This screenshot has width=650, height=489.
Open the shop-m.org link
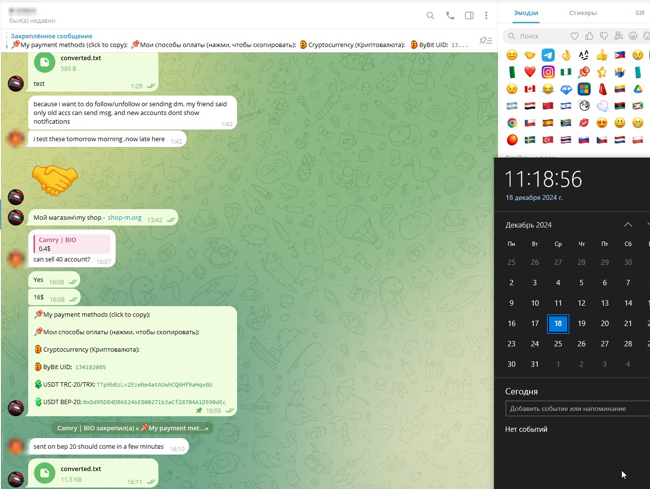tap(124, 218)
